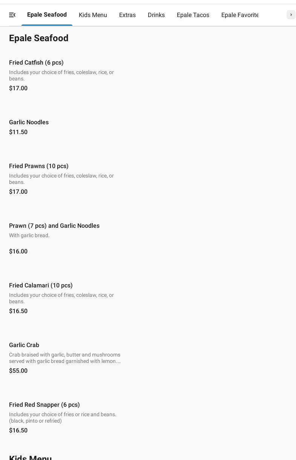Open the Extras tab
Viewport: 296px width, 460px height.
pos(127,15)
